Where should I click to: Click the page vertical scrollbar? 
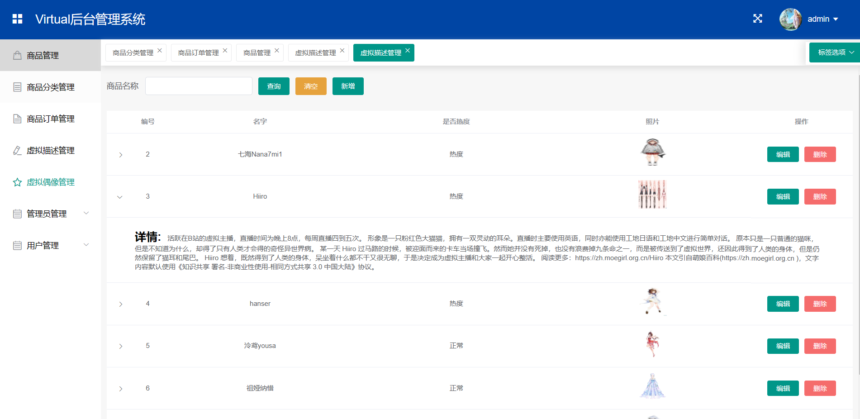point(858,224)
